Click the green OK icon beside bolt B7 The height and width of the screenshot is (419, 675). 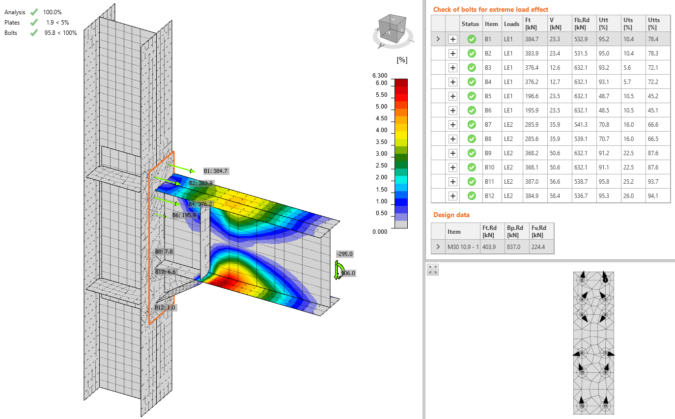[471, 124]
